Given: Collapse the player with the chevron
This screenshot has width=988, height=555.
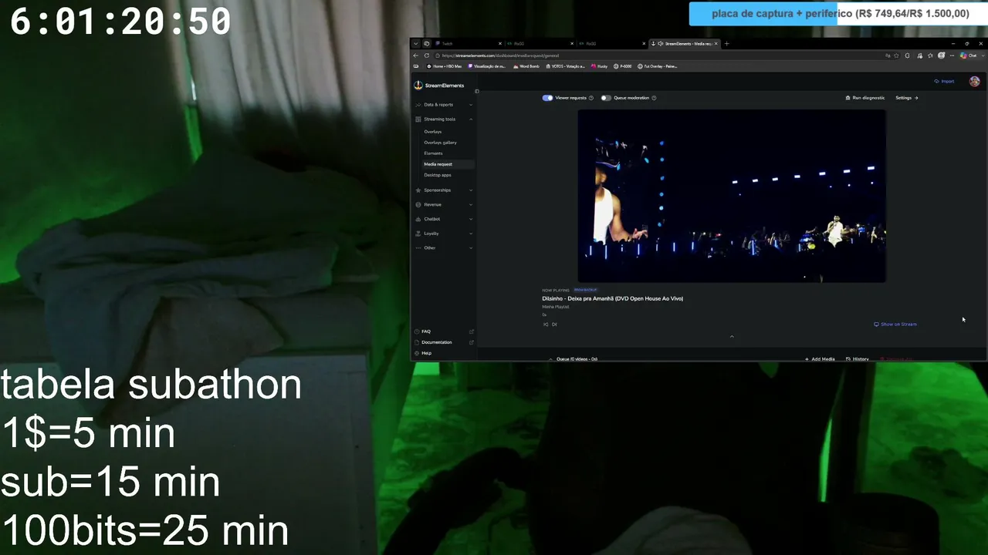Looking at the screenshot, I should [x=732, y=336].
